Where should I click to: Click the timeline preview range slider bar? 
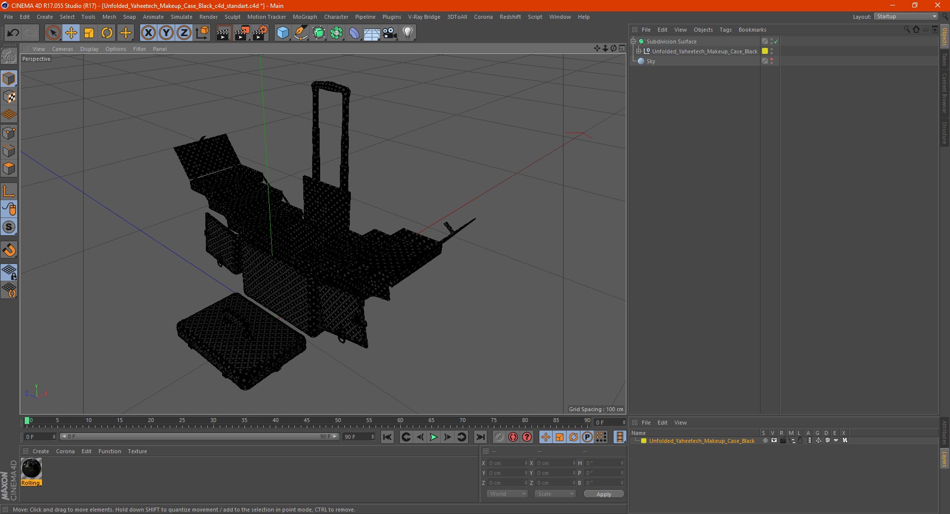point(199,437)
